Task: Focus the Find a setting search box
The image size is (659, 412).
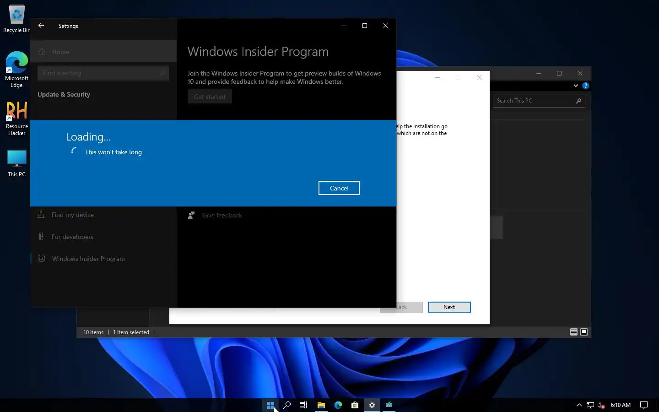Action: click(103, 73)
